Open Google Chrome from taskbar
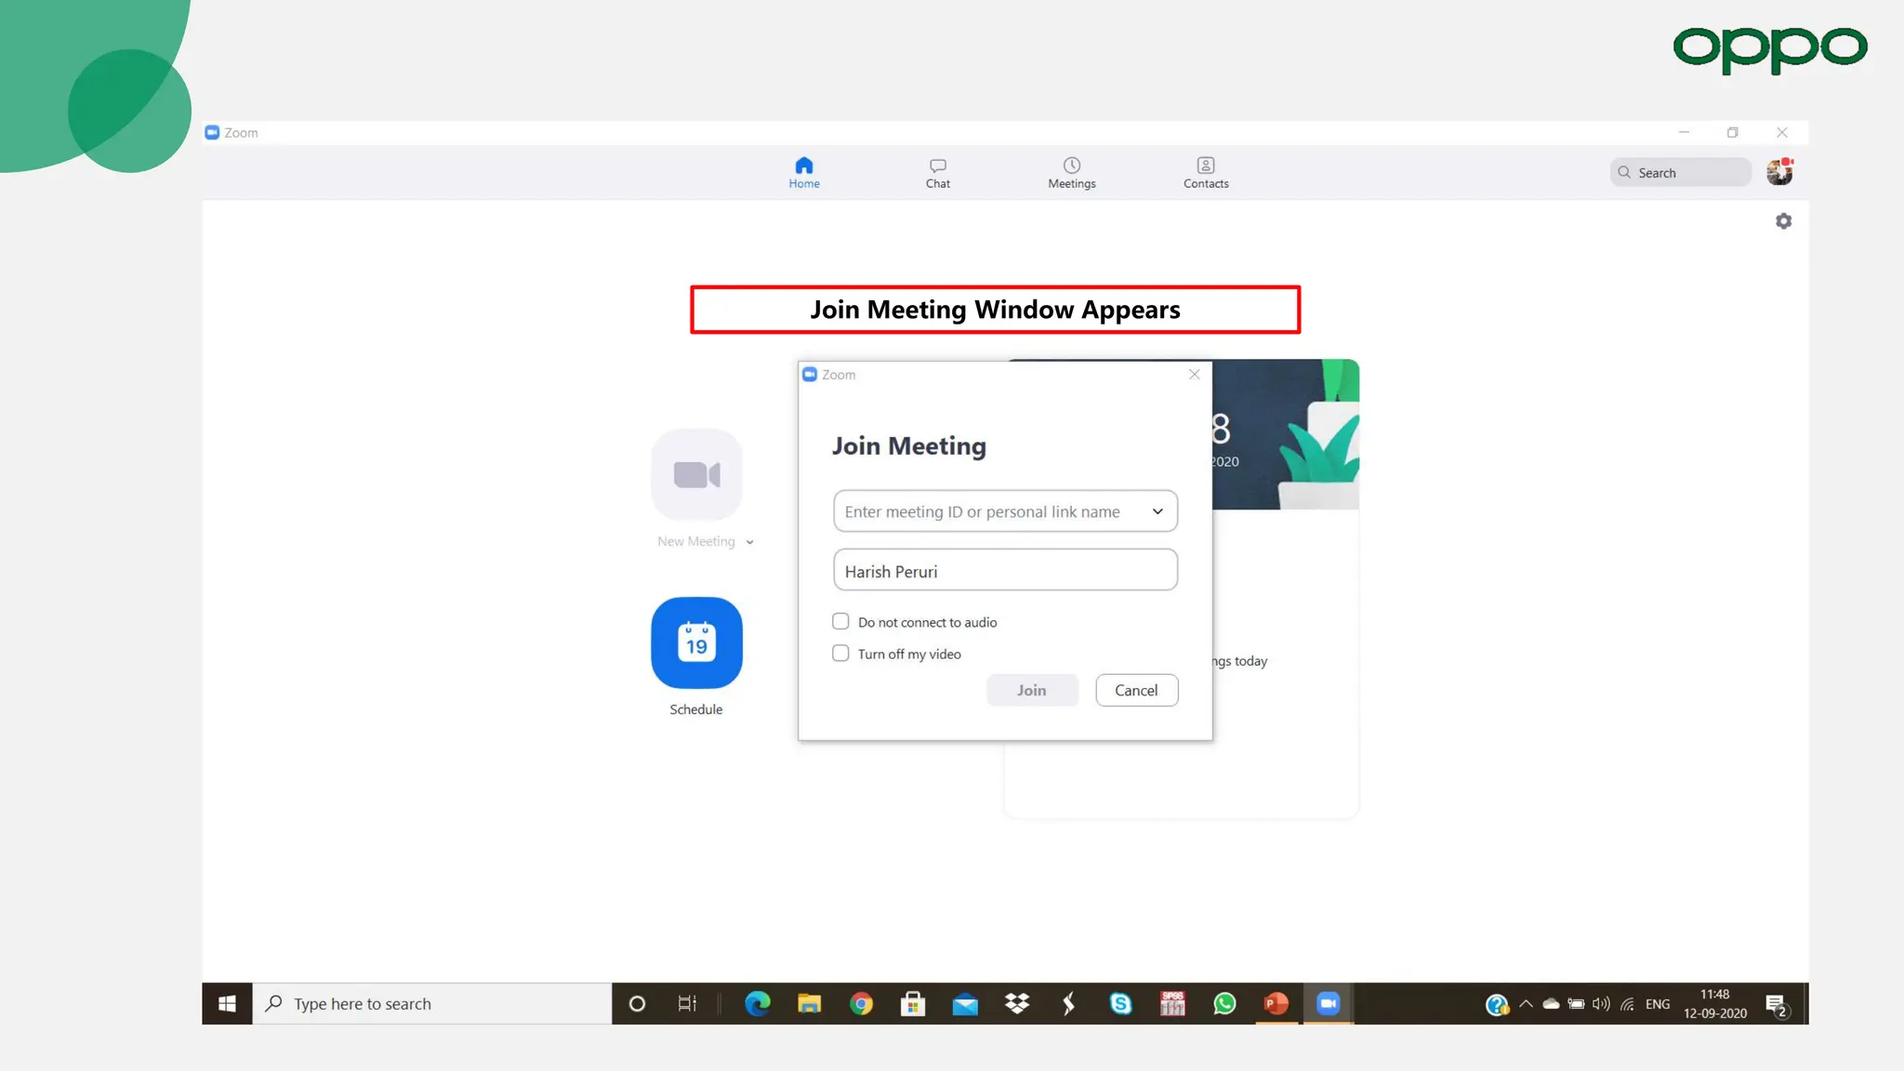This screenshot has height=1071, width=1904. point(861,1004)
